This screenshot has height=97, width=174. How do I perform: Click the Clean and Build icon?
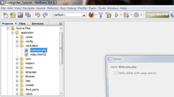(108, 15)
